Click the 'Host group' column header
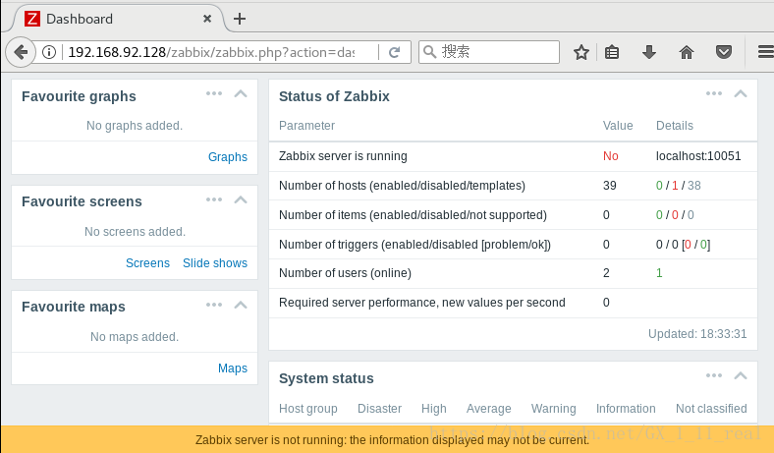The height and width of the screenshot is (453, 774). click(x=308, y=409)
